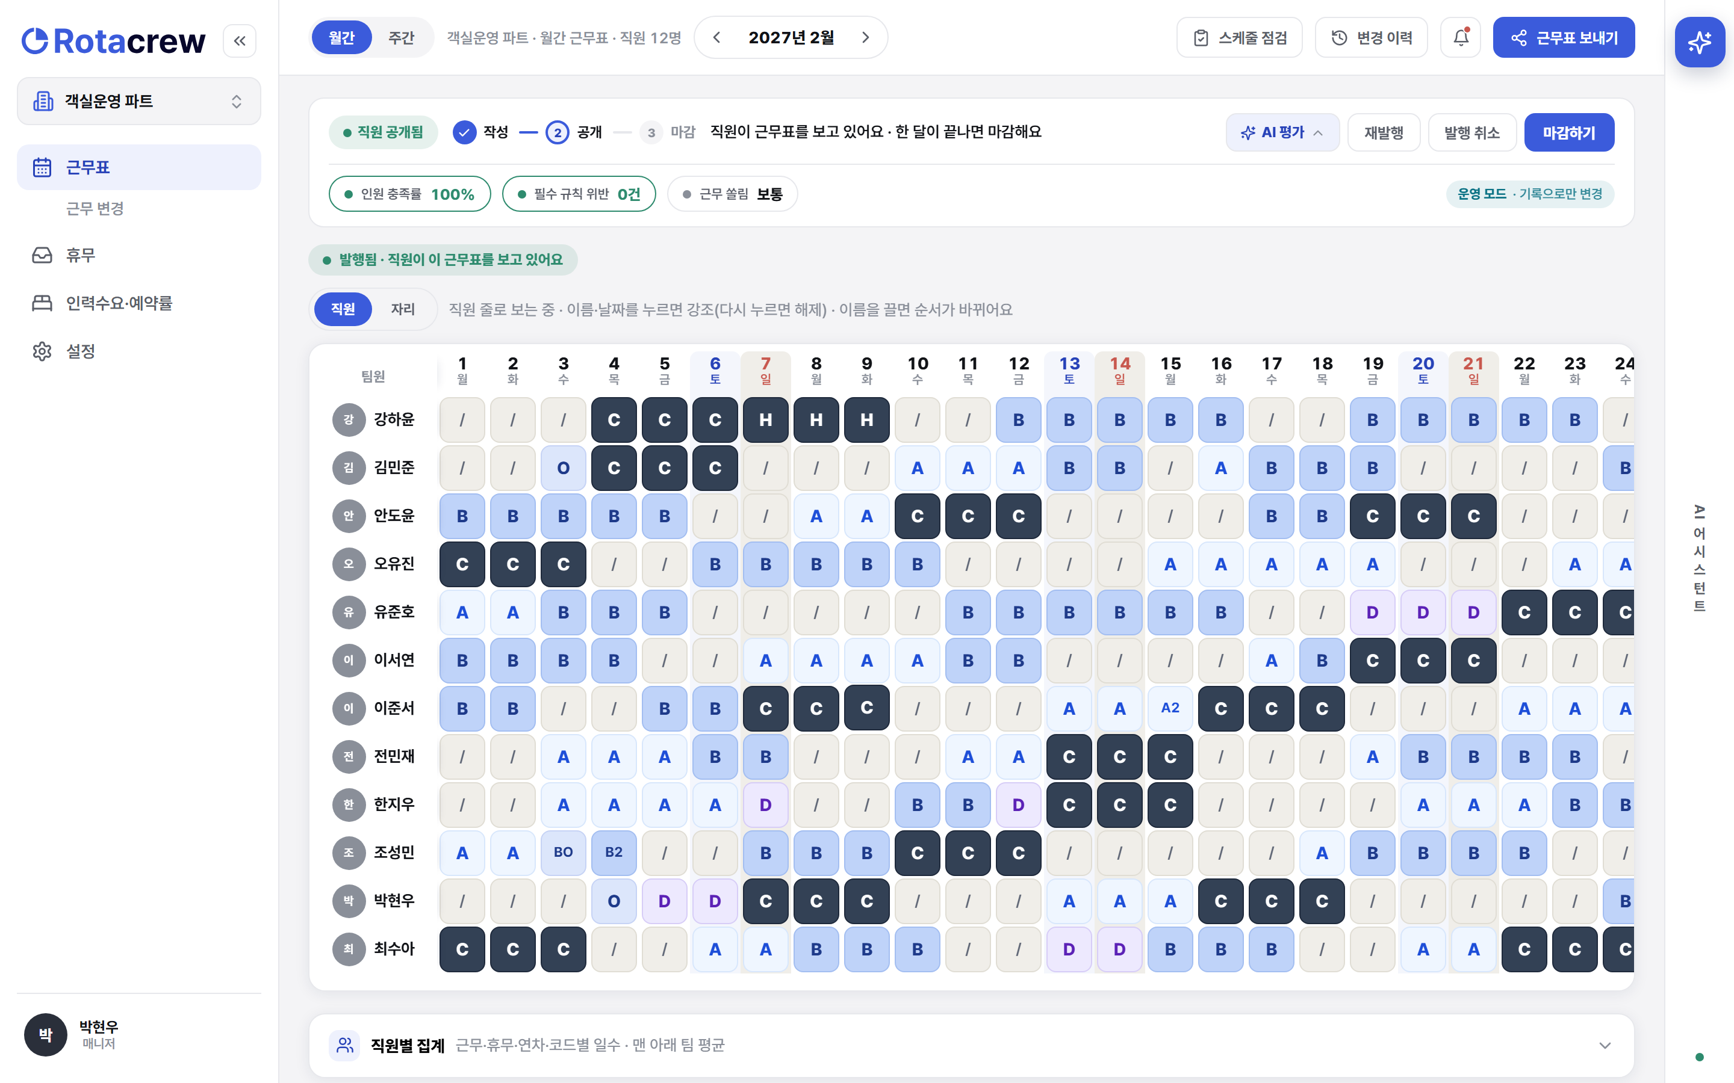Click the 공개 step 2 indicator
The width and height of the screenshot is (1734, 1083).
pyautogui.click(x=558, y=132)
